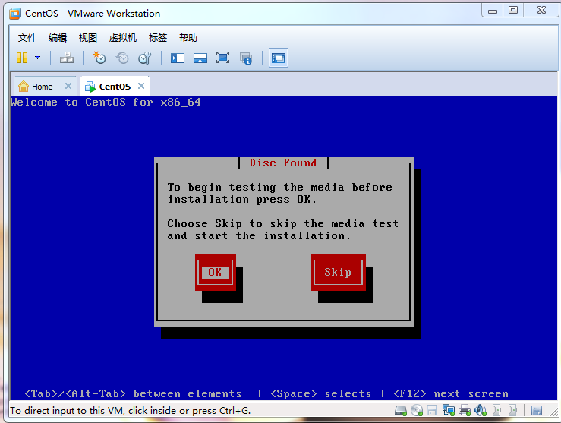This screenshot has height=423, width=561.
Task: Click the CD/DVD drive status icon
Action: click(416, 411)
